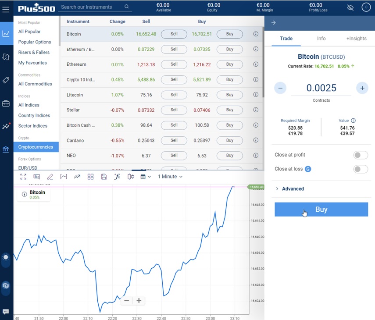Viewport: 375px width, 320px height.
Task: Expand the Advanced trade options
Action: coord(290,189)
